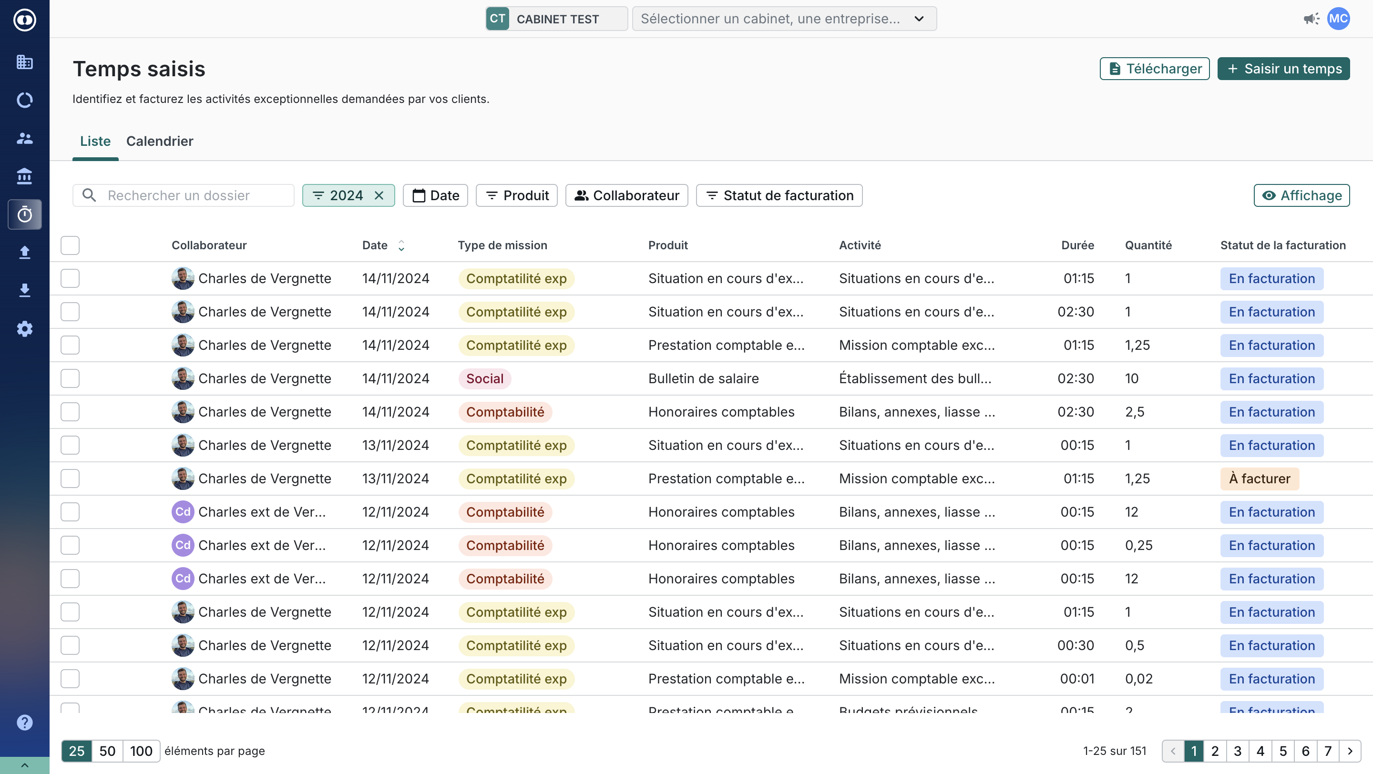This screenshot has height=774, width=1373.
Task: Open the MC user avatar menu
Action: [1338, 19]
